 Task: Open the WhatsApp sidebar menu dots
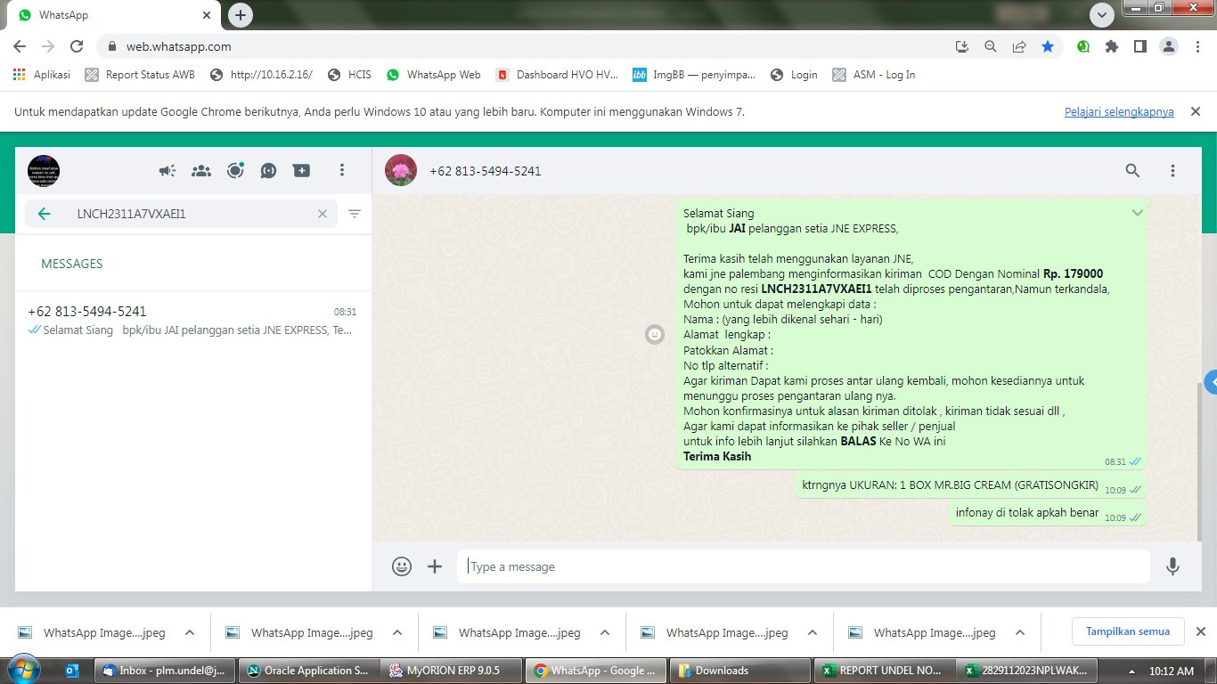(342, 170)
